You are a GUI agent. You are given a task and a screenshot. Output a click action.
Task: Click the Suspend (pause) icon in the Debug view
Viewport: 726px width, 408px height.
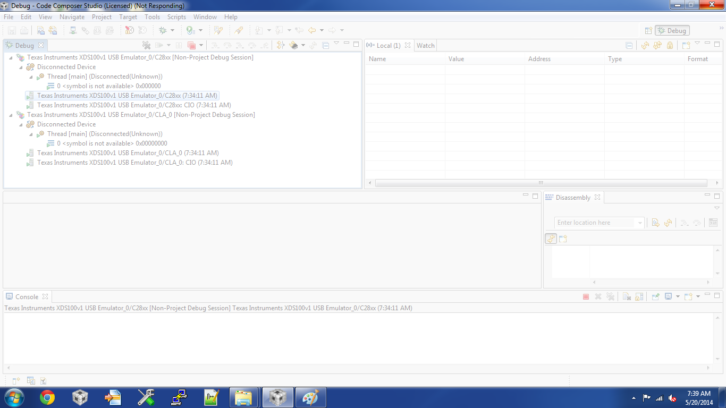pos(179,45)
